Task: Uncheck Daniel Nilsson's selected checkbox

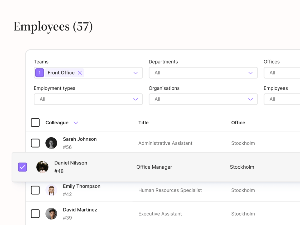Action: click(22, 167)
